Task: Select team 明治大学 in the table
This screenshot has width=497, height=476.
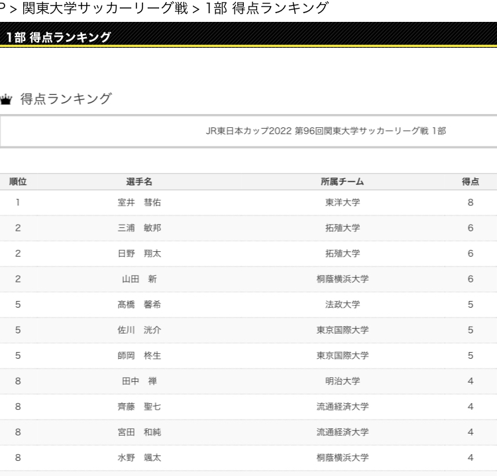Action: [342, 381]
